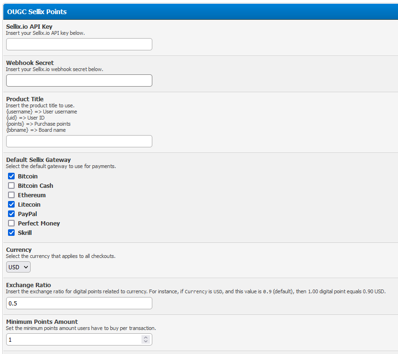398x354 pixels.
Task: Click the Default Sellix Gateway heading
Action: [x=39, y=160]
